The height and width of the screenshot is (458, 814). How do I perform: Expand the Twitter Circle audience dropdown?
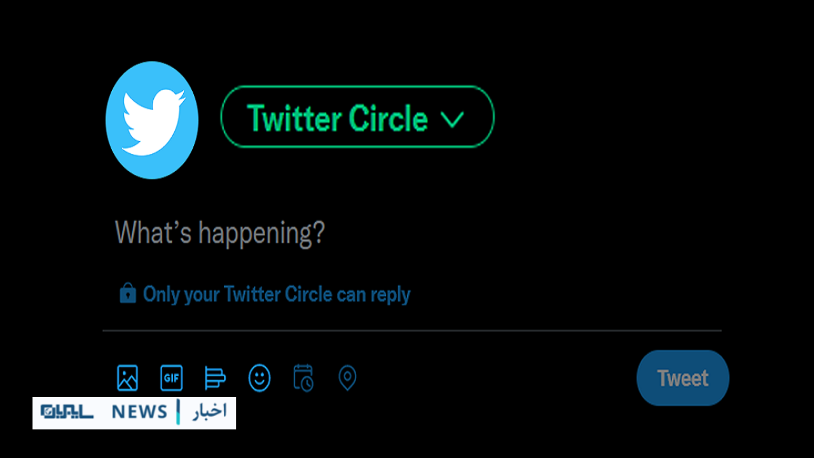(x=357, y=116)
